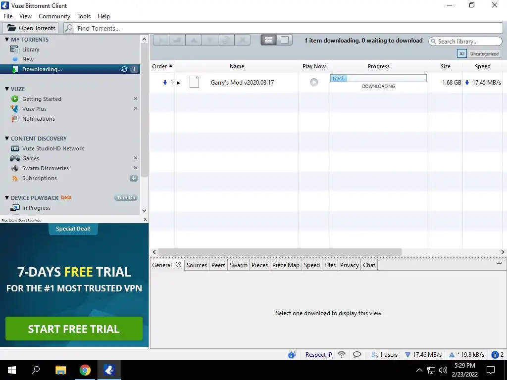507x380 pixels.
Task: Open the File menu
Action: 8,16
